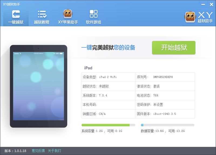
Task: Select the 销售区域: CH/A cell
Action: pyautogui.click(x=109, y=114)
